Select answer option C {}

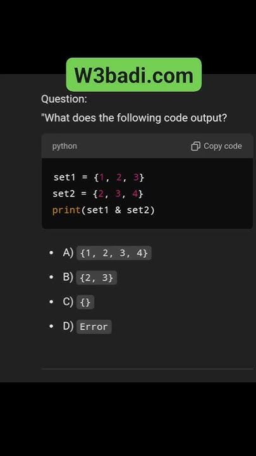pyautogui.click(x=78, y=302)
